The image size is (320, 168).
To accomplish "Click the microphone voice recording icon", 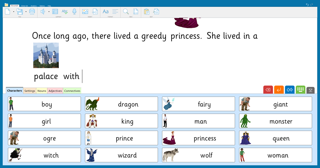I will click(x=74, y=11).
